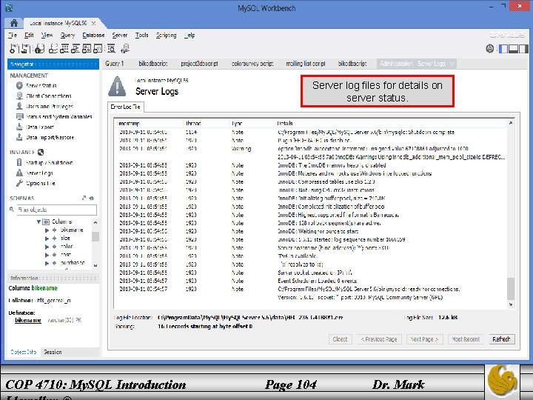Switch to the mailing list script tab

coord(306,64)
